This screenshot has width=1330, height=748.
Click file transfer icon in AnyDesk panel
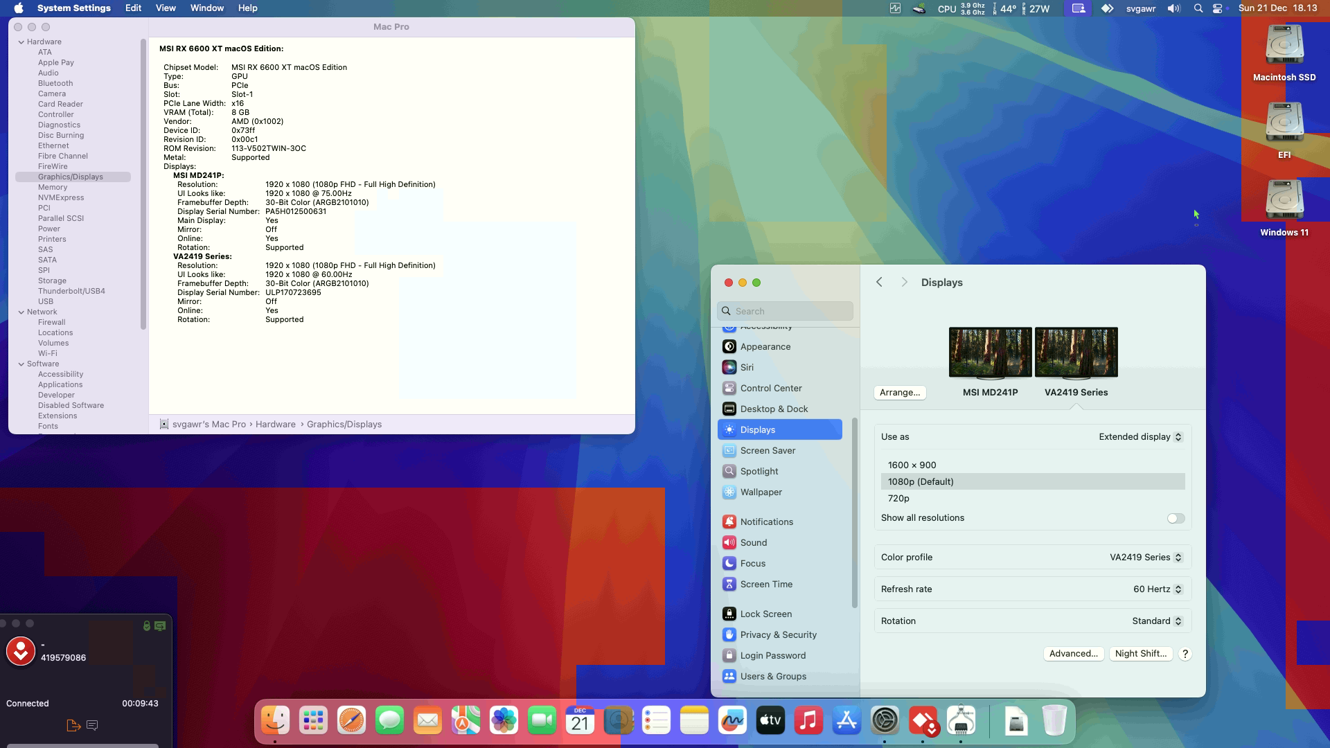coord(73,725)
